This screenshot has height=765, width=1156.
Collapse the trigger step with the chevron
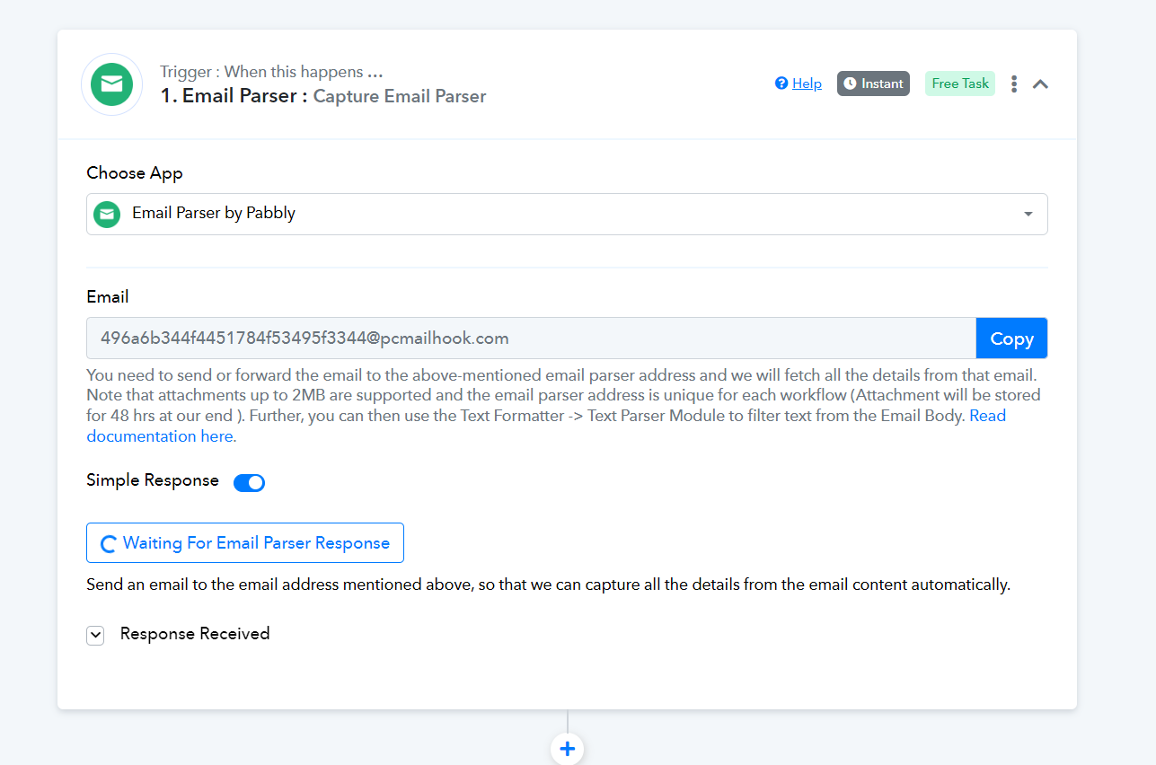click(x=1040, y=84)
